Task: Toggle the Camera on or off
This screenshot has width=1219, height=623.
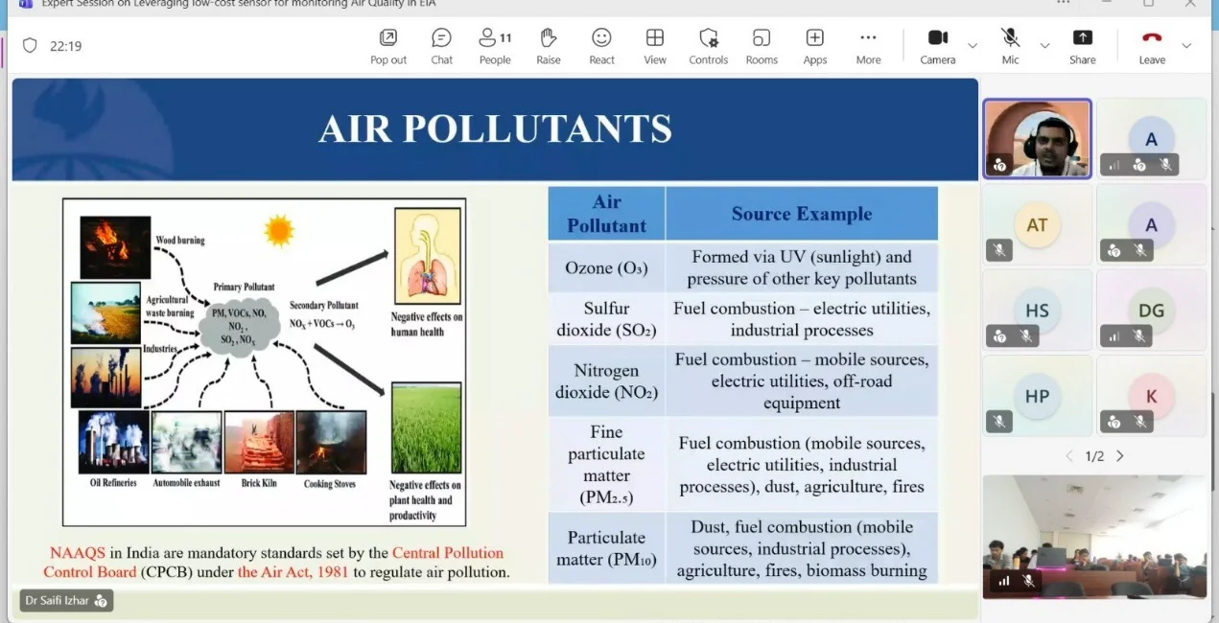Action: tap(938, 46)
